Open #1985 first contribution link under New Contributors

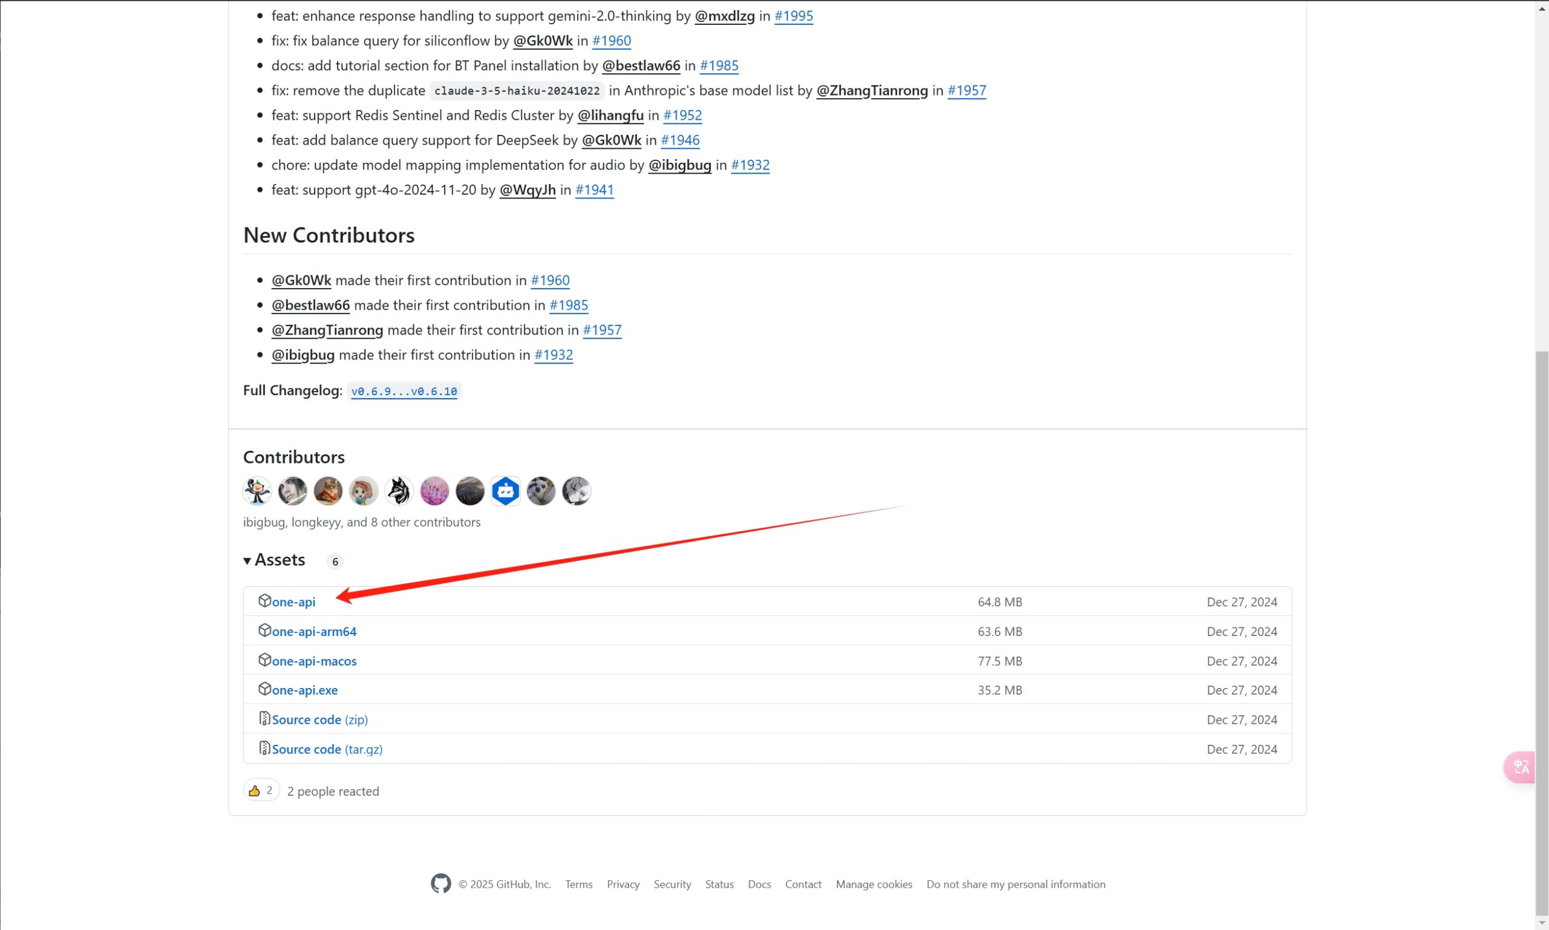568,305
